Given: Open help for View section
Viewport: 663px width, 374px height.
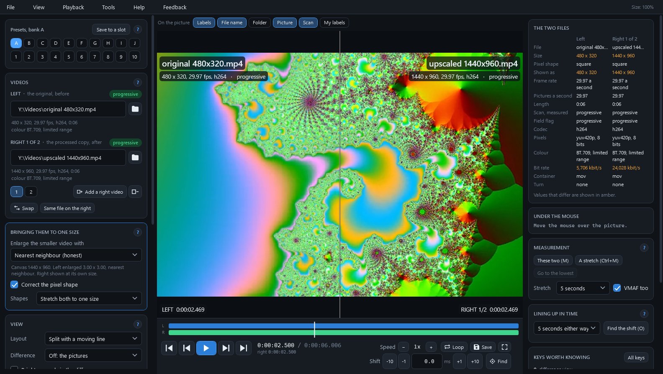Looking at the screenshot, I should click(x=138, y=324).
